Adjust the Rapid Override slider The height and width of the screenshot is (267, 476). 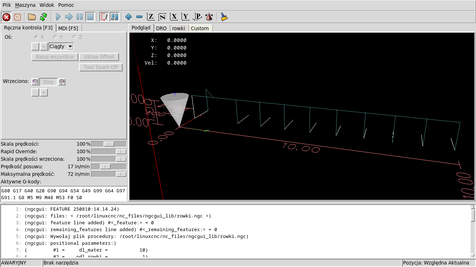[x=109, y=151]
